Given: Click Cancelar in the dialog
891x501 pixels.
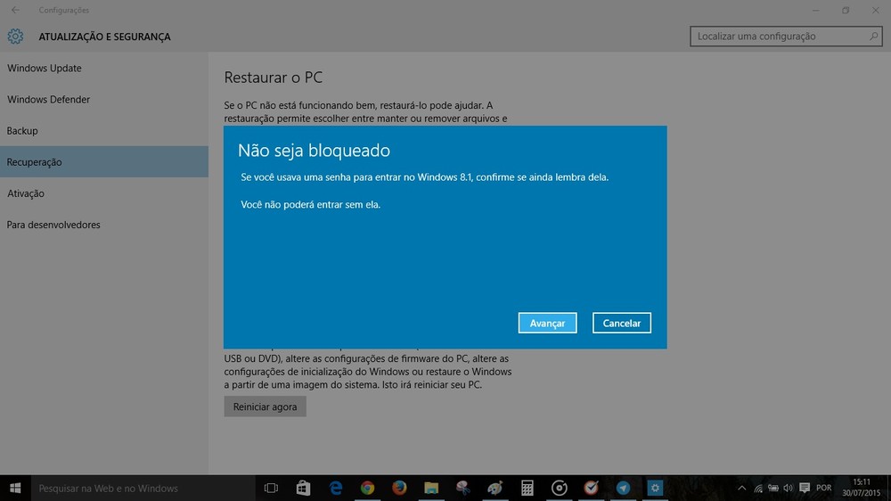Looking at the screenshot, I should (x=622, y=323).
